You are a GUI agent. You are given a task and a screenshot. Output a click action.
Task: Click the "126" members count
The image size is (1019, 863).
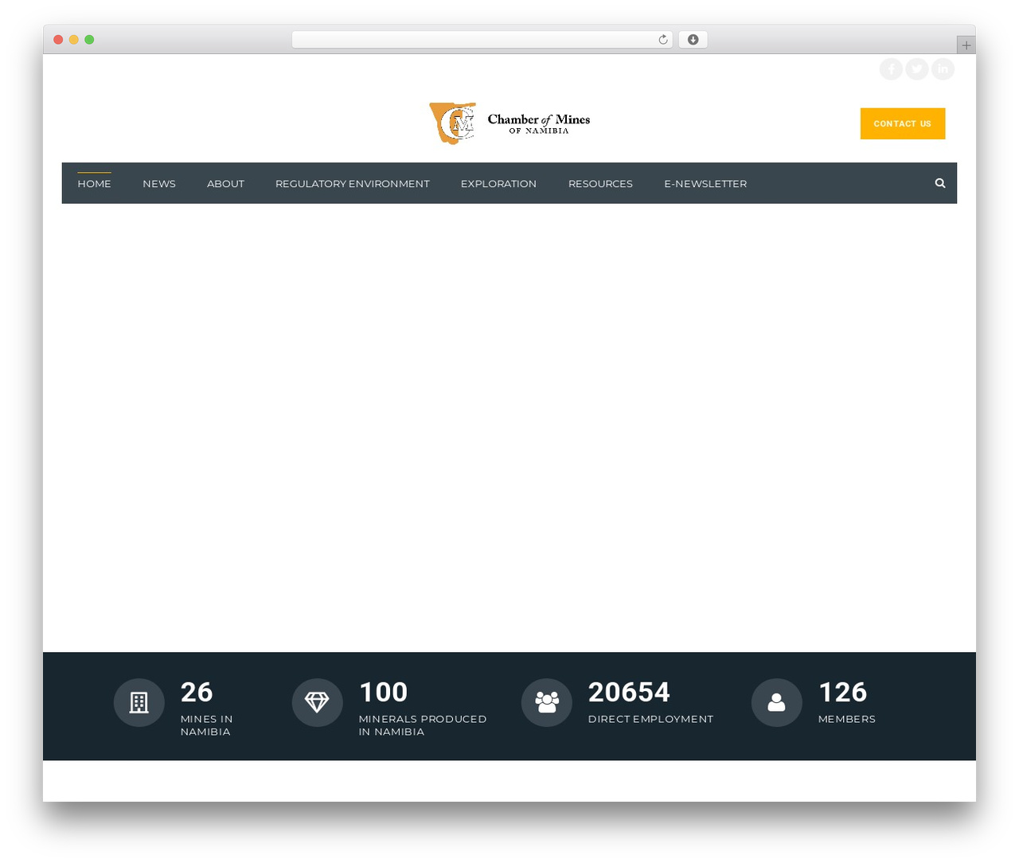tap(842, 692)
